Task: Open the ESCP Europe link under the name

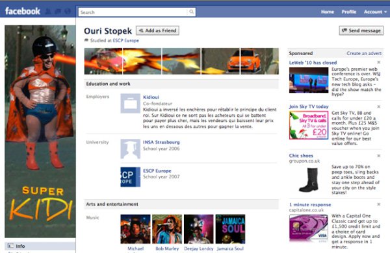Action: [126, 40]
